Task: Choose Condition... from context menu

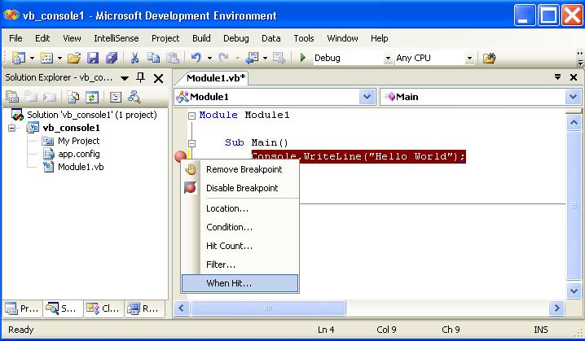Action: 240,227
